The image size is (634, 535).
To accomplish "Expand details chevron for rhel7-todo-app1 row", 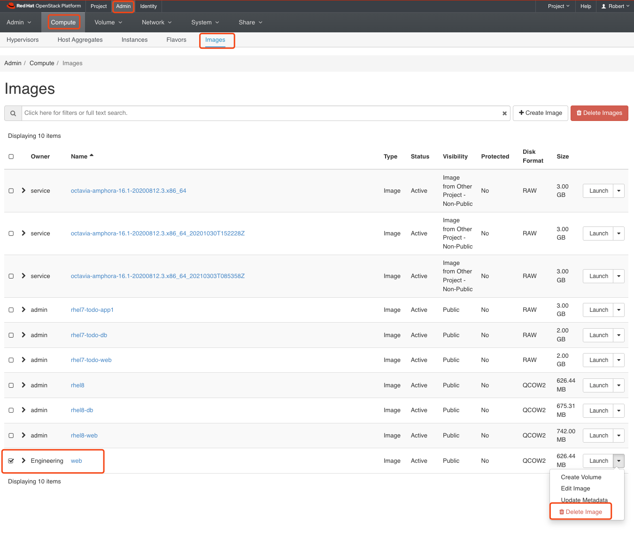I will tap(23, 310).
